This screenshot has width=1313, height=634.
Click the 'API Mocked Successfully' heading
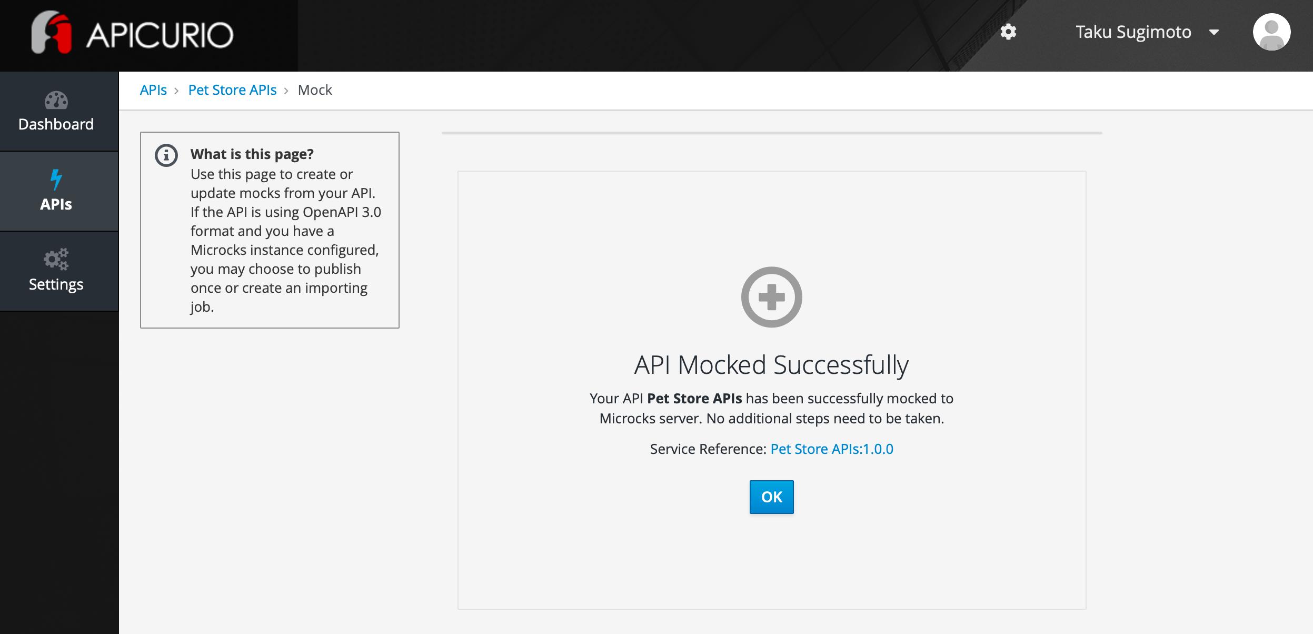click(x=771, y=365)
